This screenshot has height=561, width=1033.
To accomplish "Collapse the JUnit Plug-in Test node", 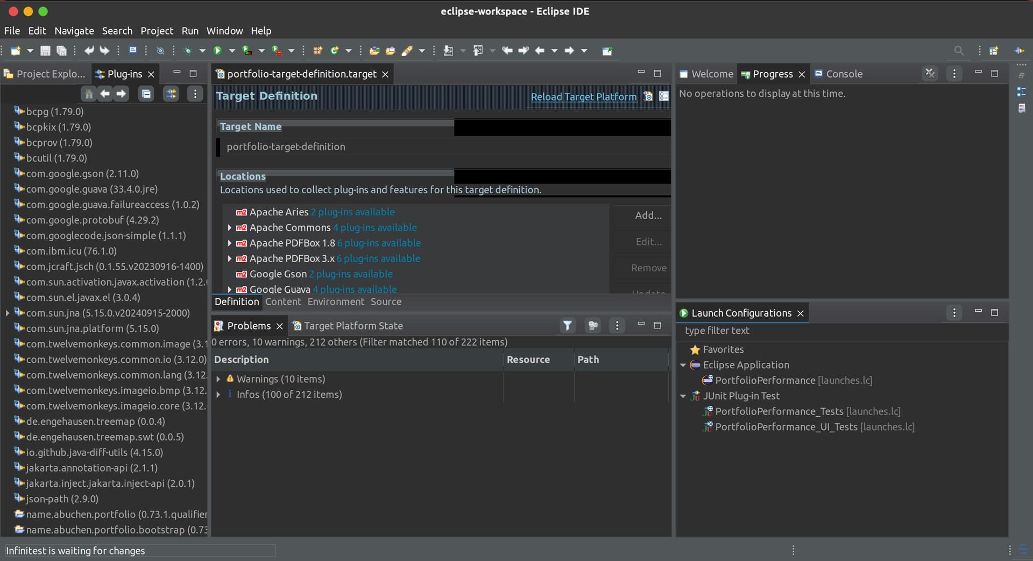I will pyautogui.click(x=683, y=396).
